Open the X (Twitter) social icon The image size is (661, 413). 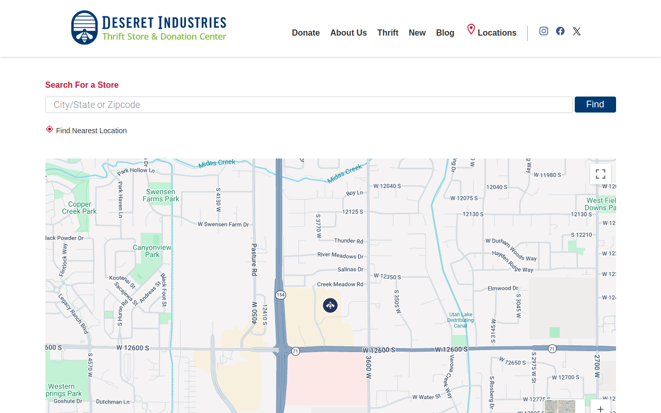coord(577,31)
